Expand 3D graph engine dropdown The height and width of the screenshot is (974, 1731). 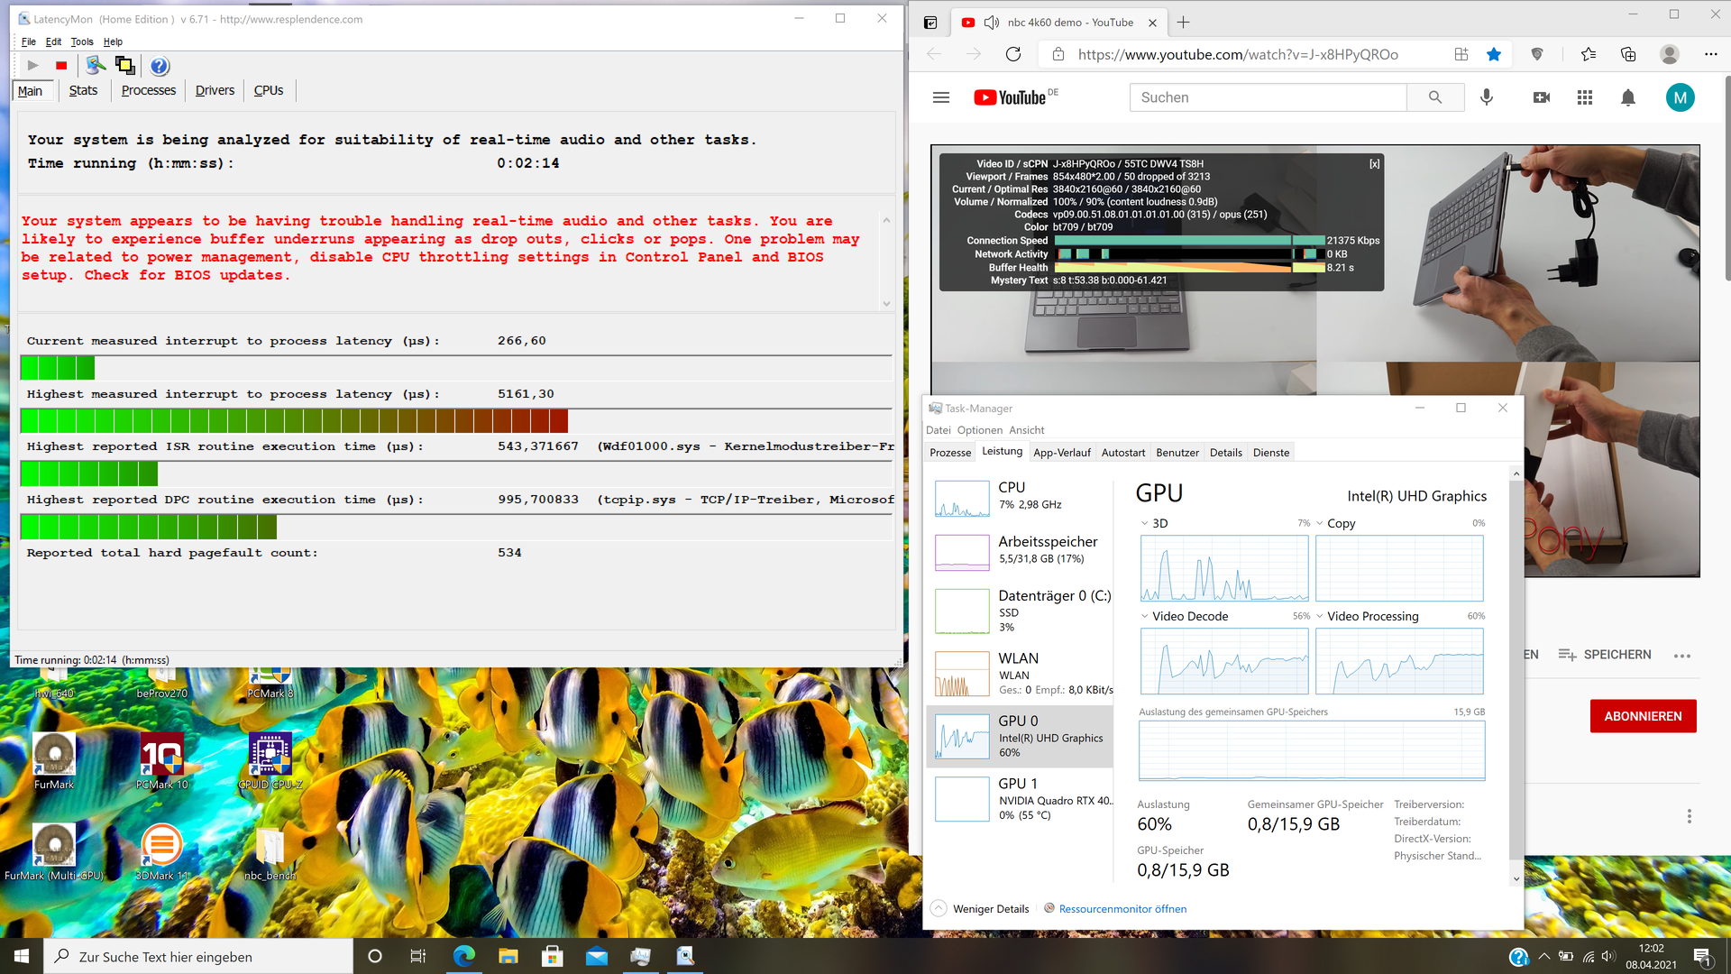[1145, 524]
